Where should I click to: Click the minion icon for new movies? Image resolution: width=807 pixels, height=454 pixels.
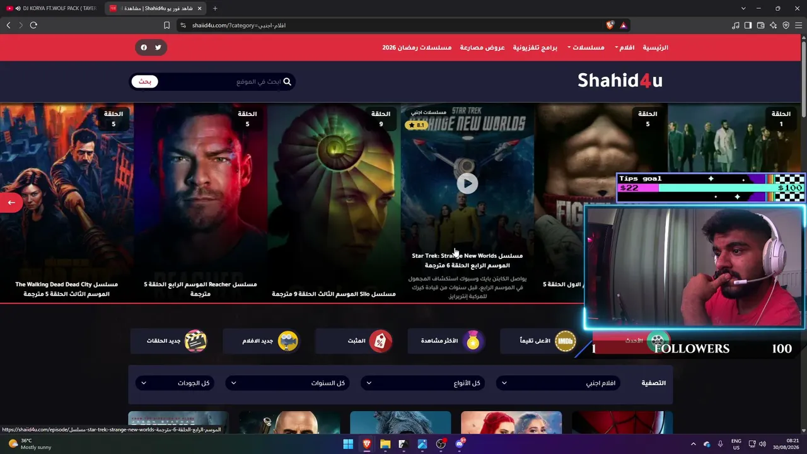coord(287,341)
